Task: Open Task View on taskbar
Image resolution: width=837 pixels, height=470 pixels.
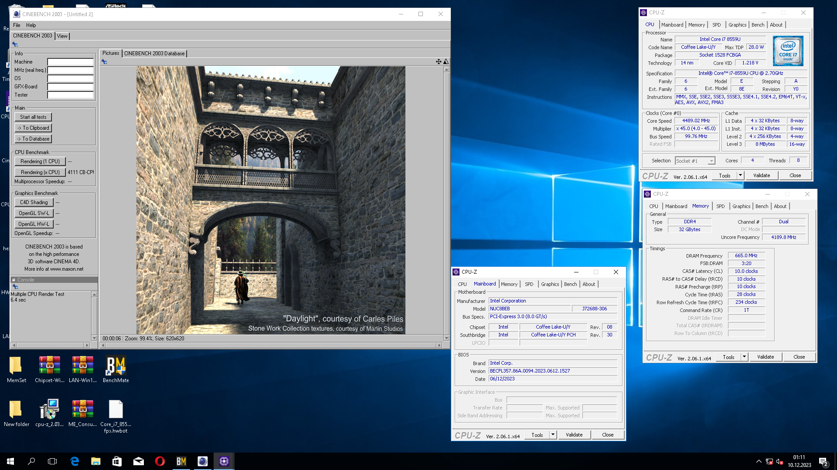Action: pyautogui.click(x=52, y=461)
